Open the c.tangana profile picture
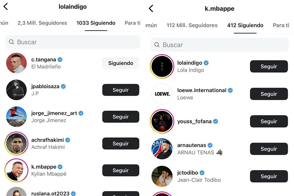 (16, 63)
